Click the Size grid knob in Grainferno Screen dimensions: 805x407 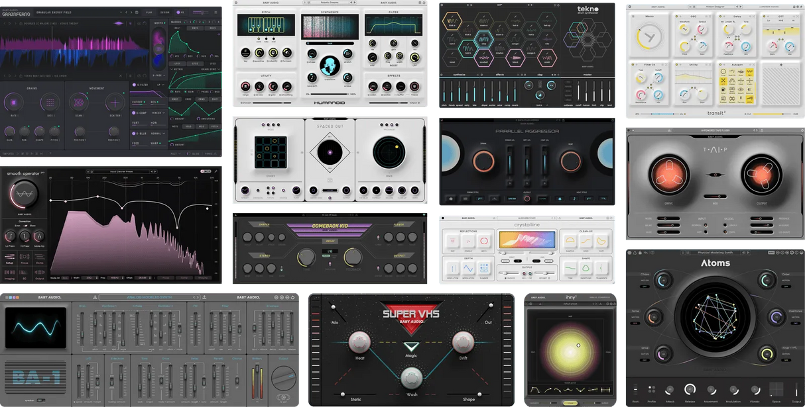point(52,101)
